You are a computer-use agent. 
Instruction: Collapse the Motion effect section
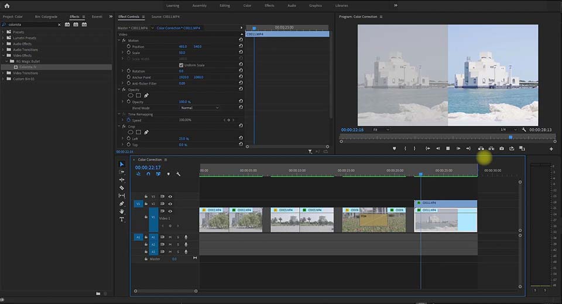[119, 40]
